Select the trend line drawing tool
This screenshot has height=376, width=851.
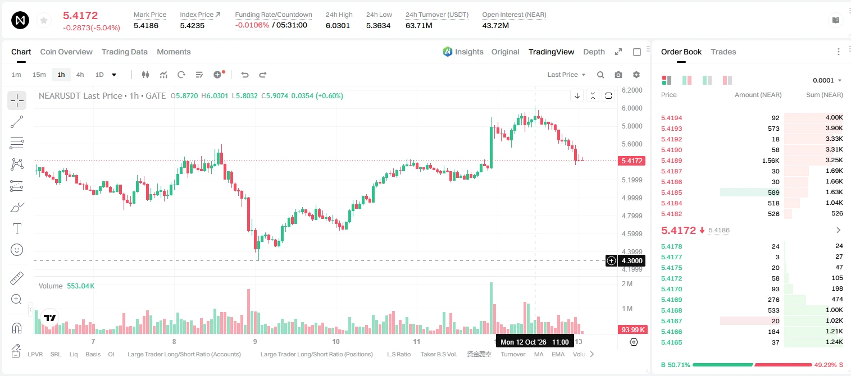pos(17,122)
